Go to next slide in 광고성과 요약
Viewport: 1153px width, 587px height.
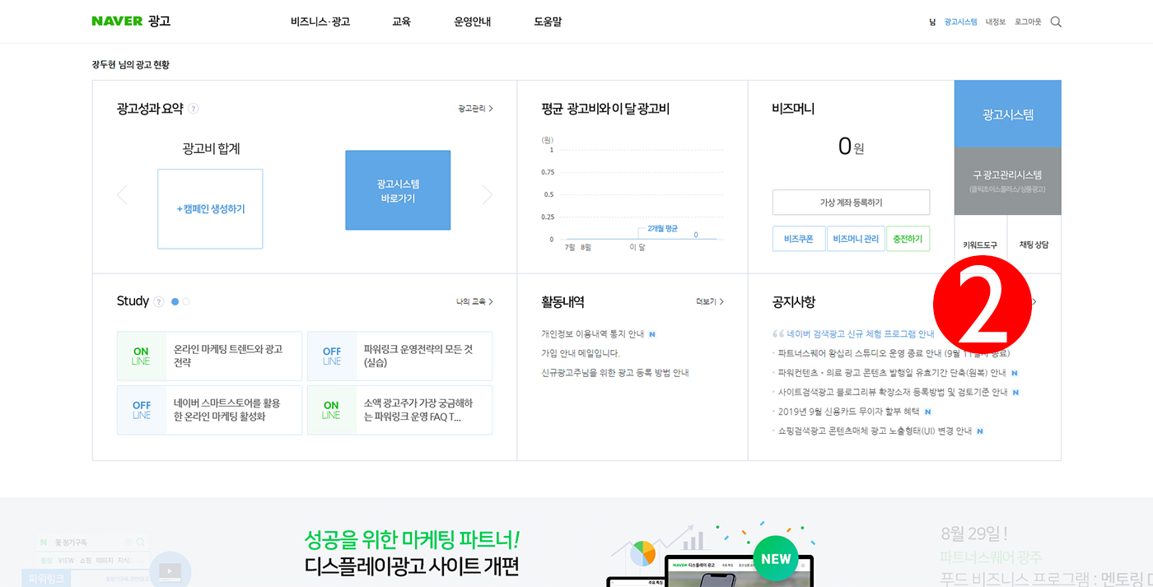pyautogui.click(x=487, y=194)
